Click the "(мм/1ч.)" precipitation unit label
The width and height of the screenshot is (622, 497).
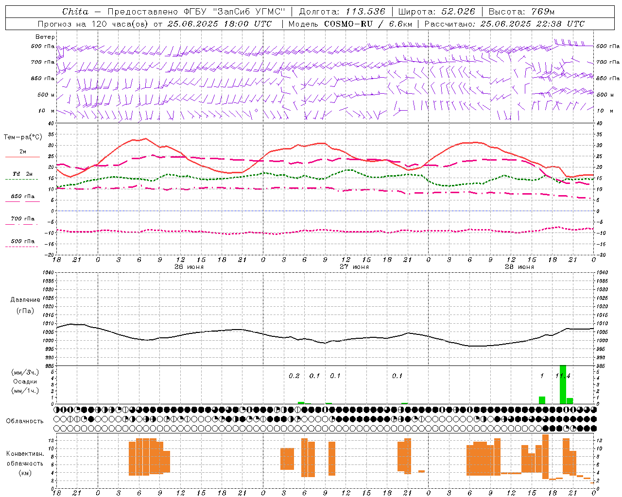point(25,391)
